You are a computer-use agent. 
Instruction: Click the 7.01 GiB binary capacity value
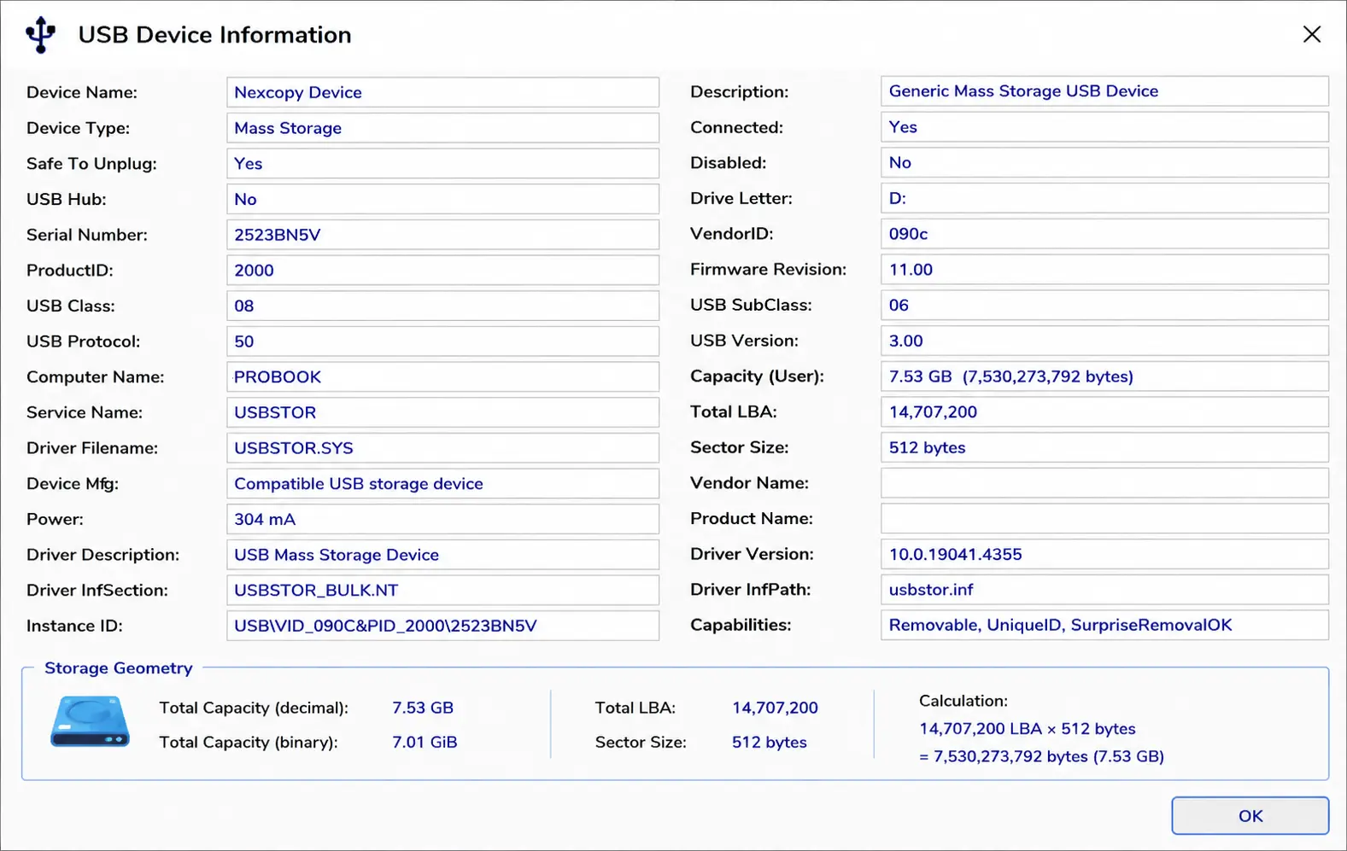[425, 742]
